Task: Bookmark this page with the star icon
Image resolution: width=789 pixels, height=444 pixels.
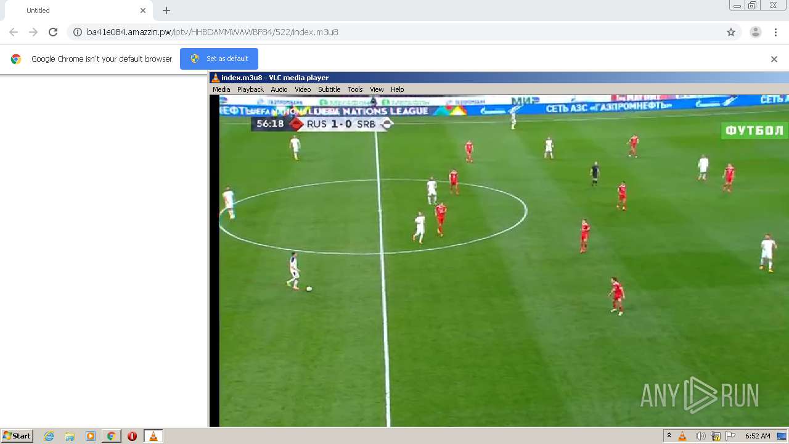Action: (x=731, y=32)
